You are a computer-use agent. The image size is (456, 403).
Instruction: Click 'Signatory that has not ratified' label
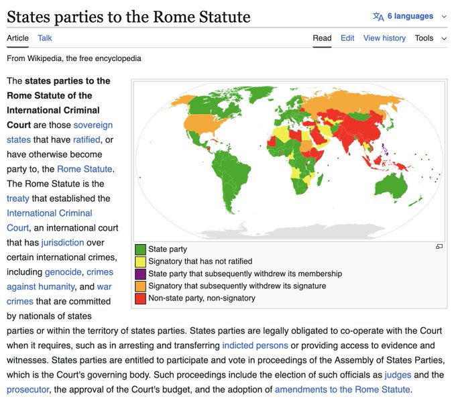200,261
